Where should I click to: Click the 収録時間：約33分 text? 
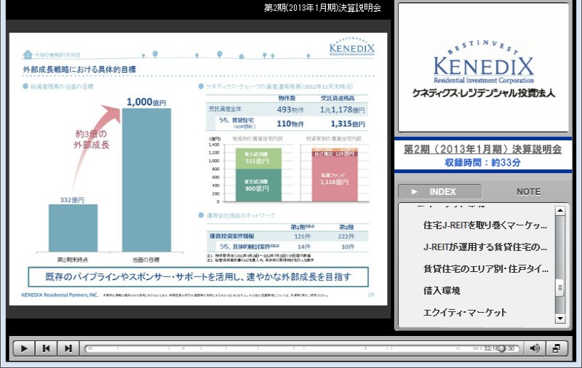click(x=482, y=162)
